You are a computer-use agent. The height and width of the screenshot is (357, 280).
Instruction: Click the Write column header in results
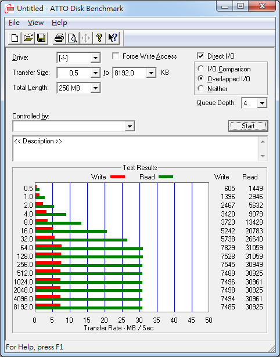[x=221, y=177]
